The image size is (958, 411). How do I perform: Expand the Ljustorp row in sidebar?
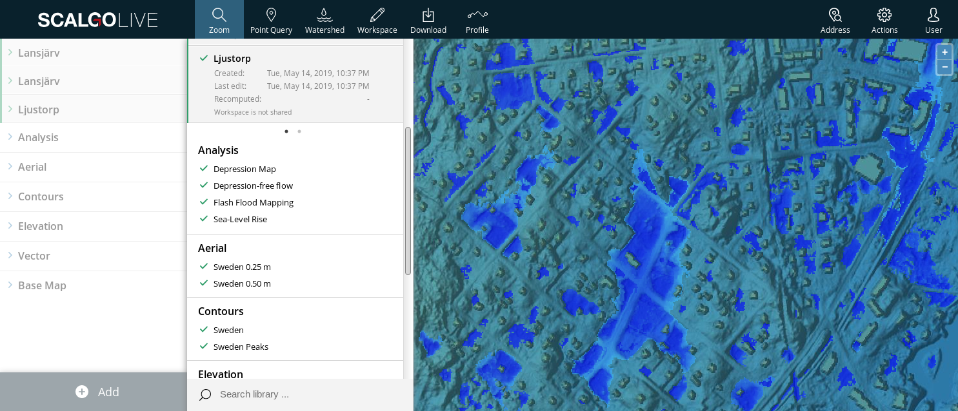94,110
